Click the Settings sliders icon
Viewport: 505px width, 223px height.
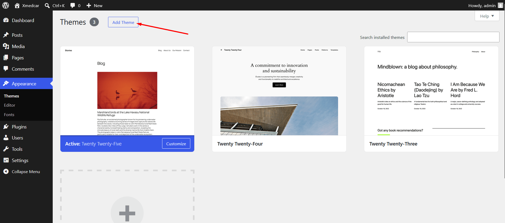tap(6, 160)
